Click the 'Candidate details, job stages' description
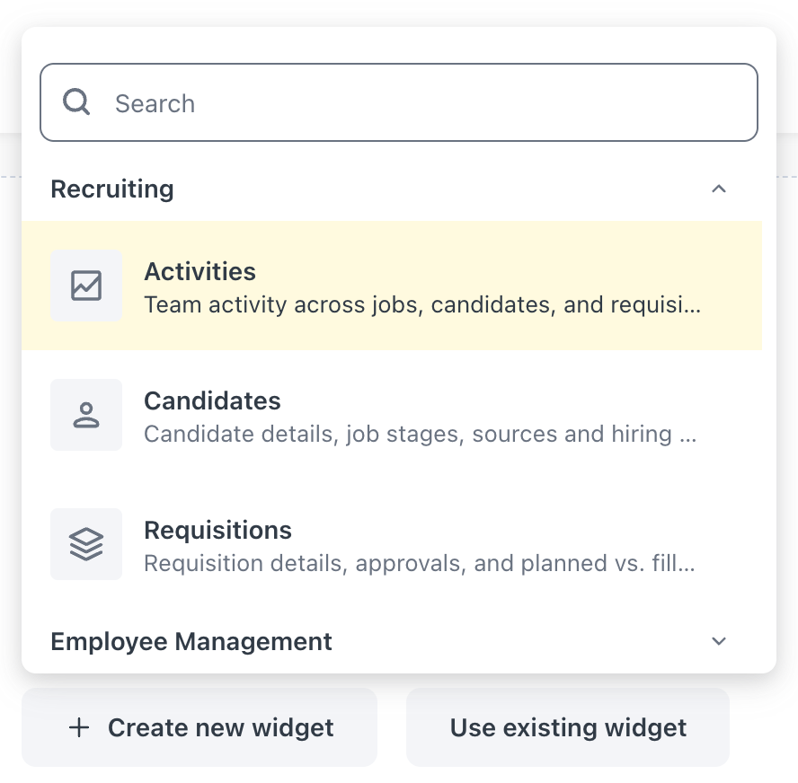 421,435
